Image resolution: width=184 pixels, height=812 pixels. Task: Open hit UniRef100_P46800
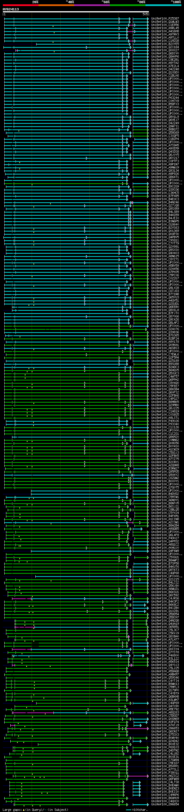165,656
